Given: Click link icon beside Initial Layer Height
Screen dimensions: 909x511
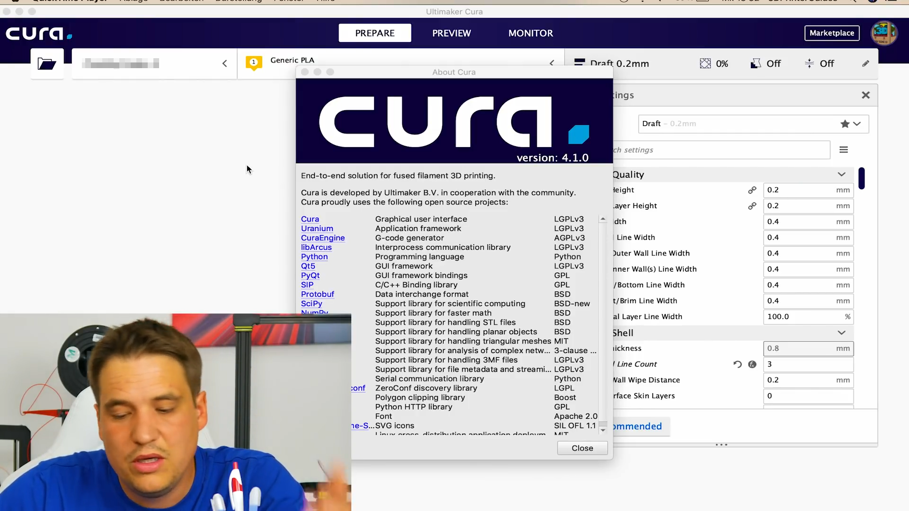Looking at the screenshot, I should [x=752, y=206].
